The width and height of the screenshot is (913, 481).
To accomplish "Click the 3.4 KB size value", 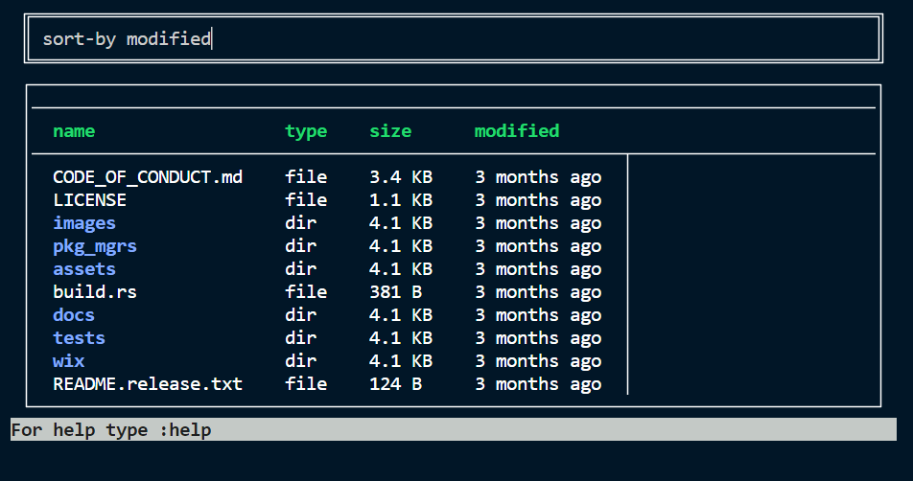I will (x=401, y=177).
